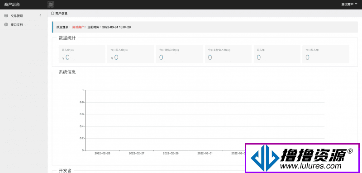
Task: Click the home icon before 商户信息
Action: pos(52,14)
